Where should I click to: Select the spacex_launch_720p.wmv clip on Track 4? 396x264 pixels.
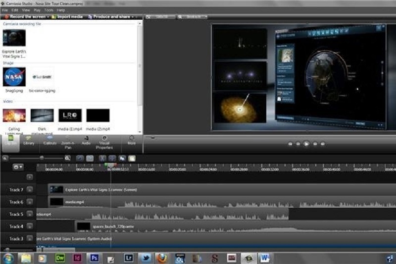[236, 226]
